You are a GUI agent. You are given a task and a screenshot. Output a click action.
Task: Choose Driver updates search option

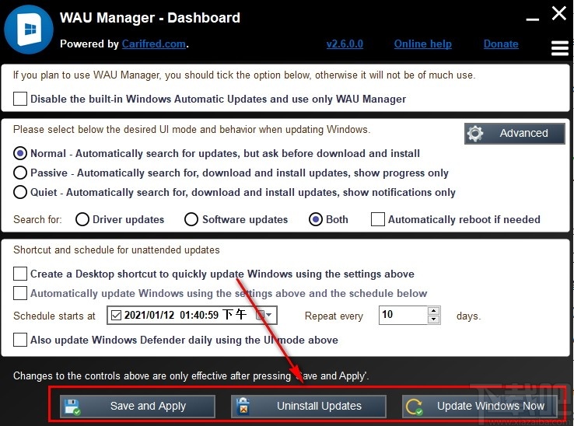[x=82, y=219]
